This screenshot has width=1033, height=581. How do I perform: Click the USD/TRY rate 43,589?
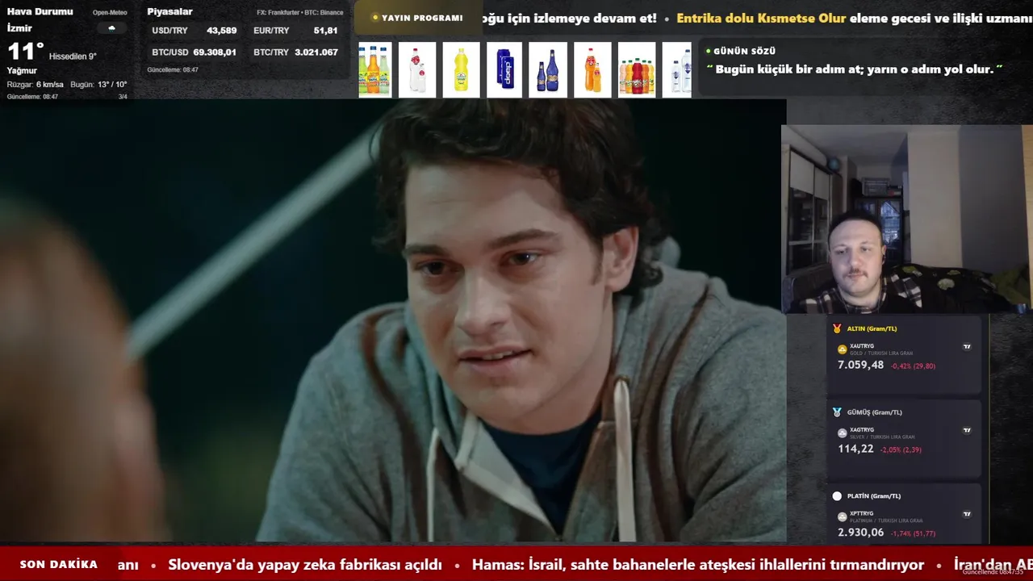point(222,31)
